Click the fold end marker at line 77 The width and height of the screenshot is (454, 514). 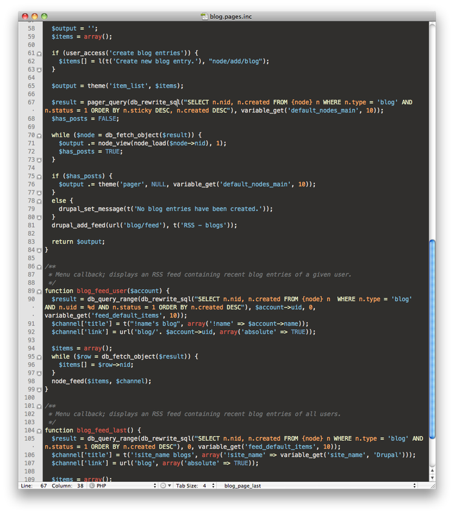(39, 193)
